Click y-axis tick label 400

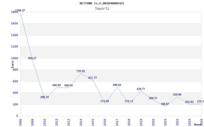[x=16, y=93]
